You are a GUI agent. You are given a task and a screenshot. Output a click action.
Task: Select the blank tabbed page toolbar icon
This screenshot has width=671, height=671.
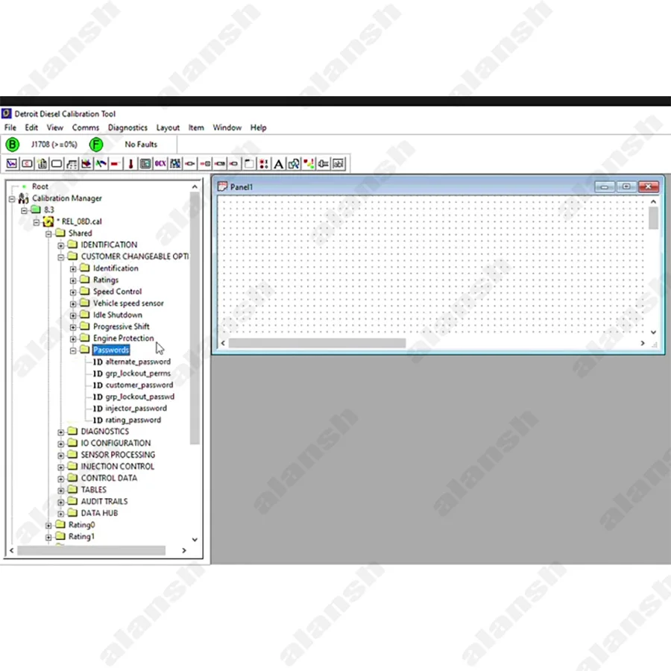(x=249, y=164)
